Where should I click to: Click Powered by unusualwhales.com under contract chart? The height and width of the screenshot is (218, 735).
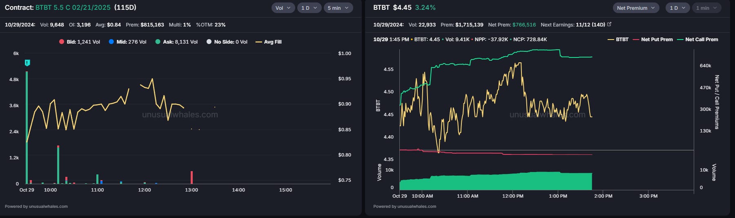[x=36, y=206]
